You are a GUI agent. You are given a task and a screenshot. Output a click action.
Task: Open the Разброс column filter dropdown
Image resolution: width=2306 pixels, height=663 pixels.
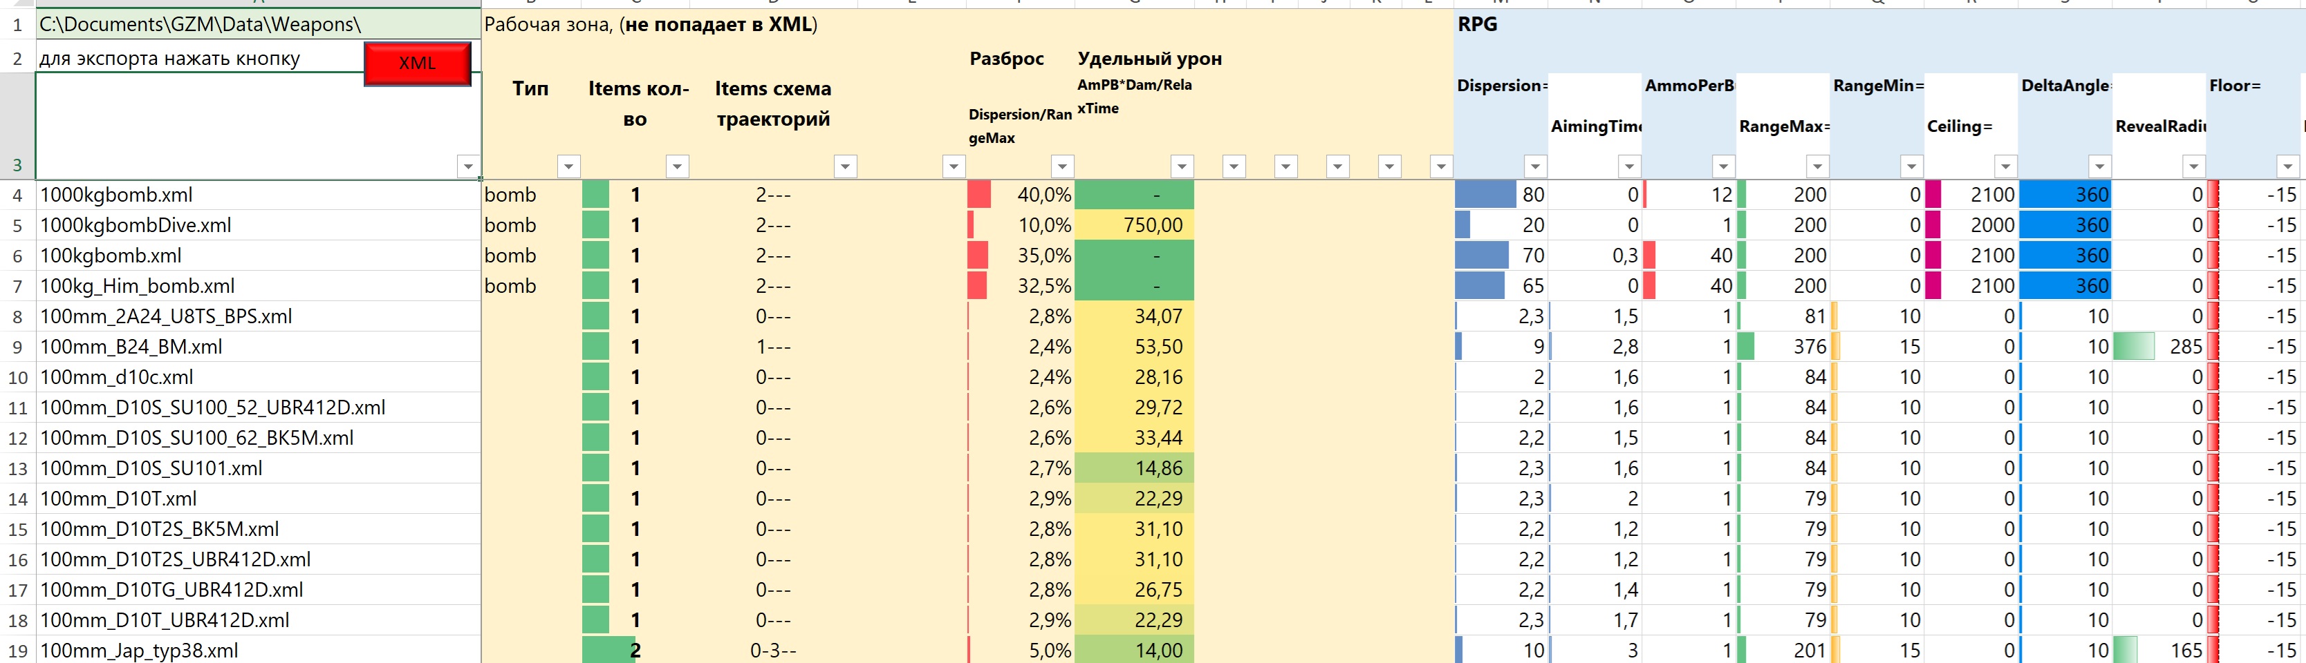coord(1061,166)
